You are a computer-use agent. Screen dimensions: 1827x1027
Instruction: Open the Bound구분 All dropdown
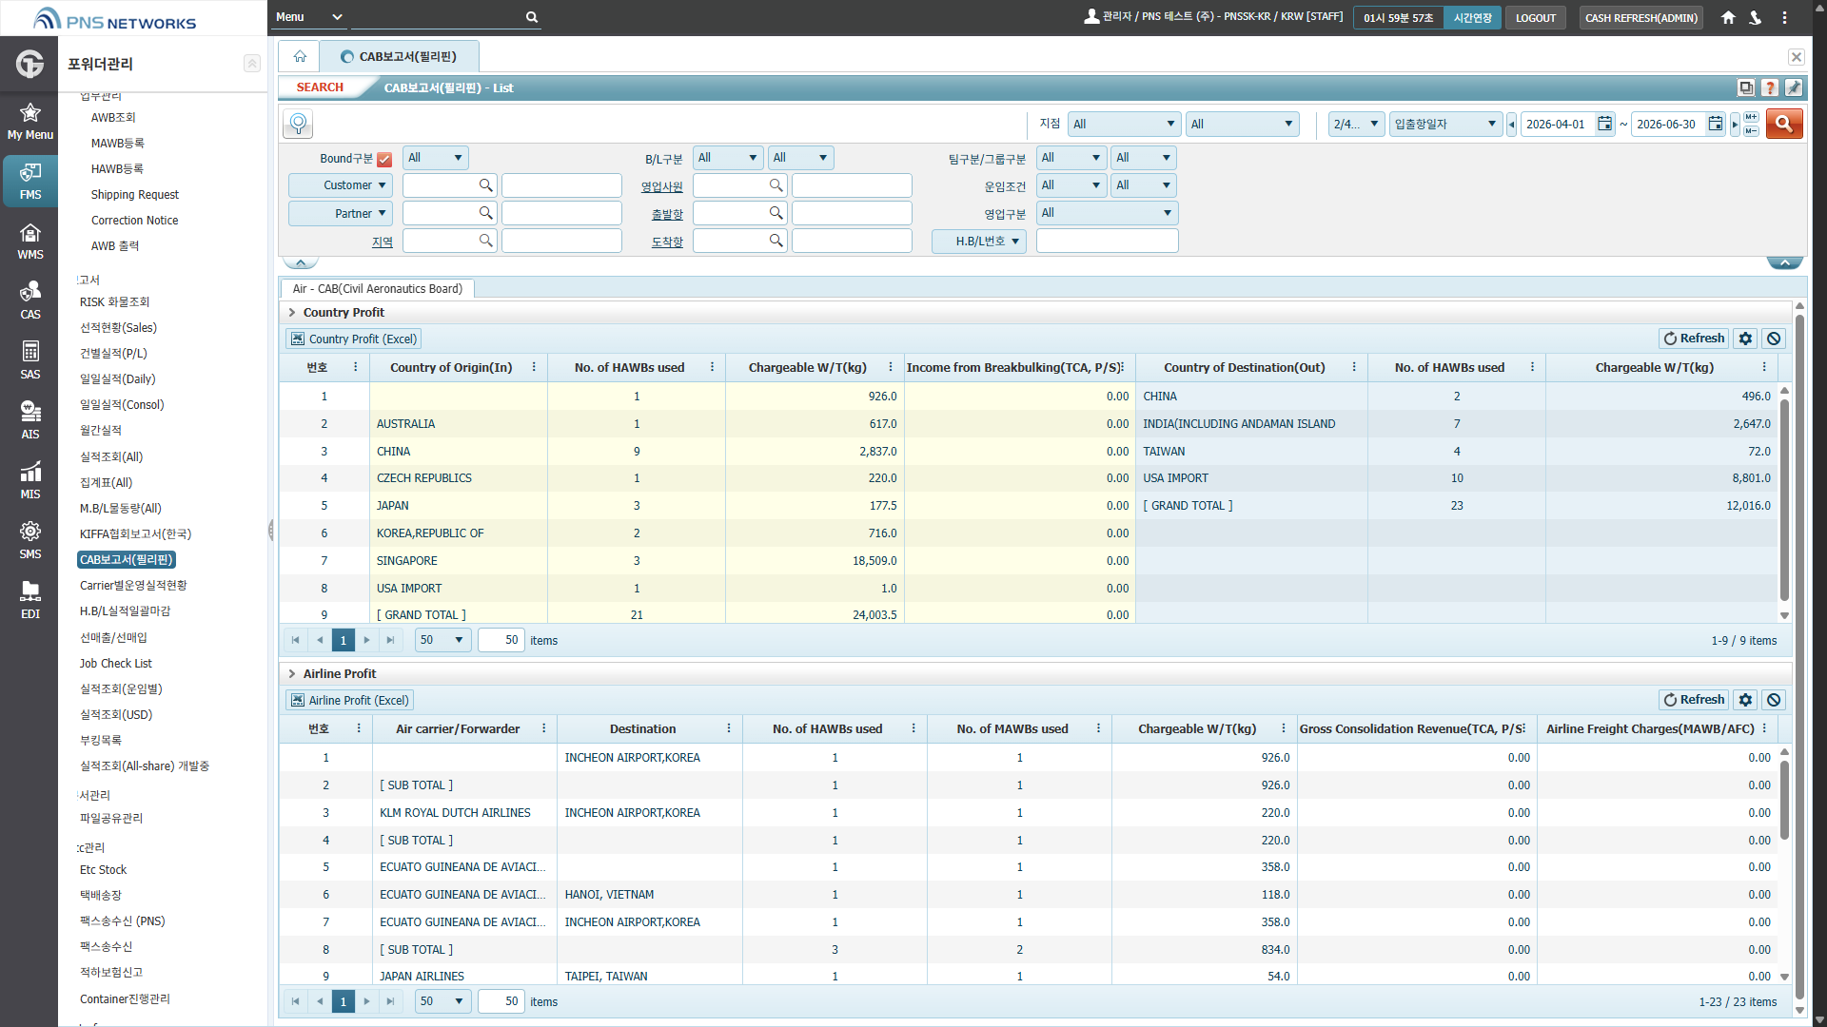pos(436,158)
